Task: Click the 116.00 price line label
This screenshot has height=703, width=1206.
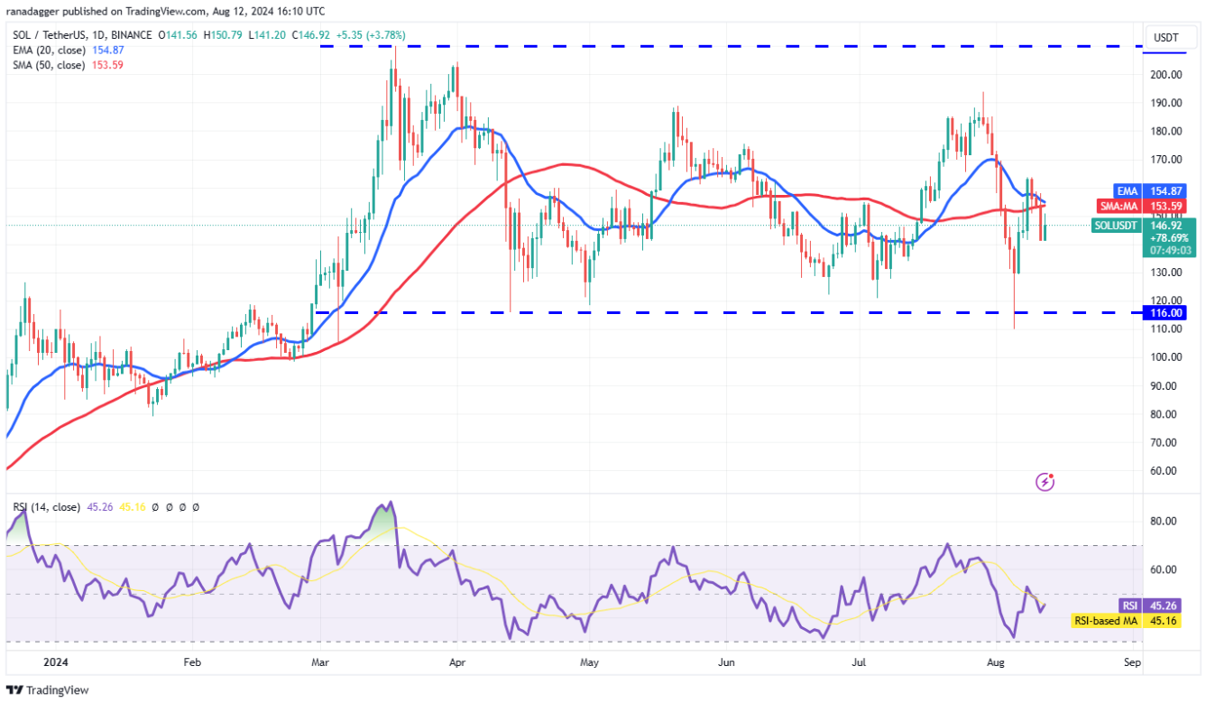Action: point(1166,312)
